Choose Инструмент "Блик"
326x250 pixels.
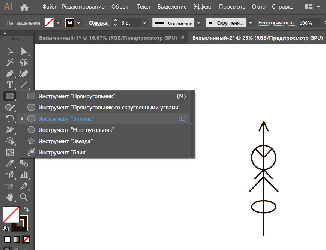point(104,152)
